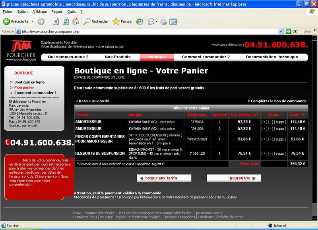Click Marques distribuées footer link
Image resolution: width=318 pixels, height=230 pixels.
point(99,213)
